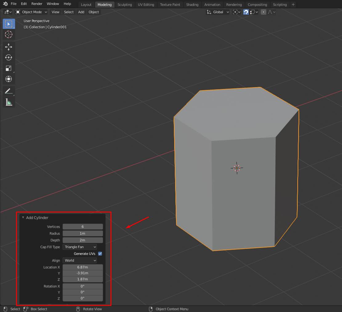Open the editor type selector
This screenshot has height=312, width=342.
(8, 12)
